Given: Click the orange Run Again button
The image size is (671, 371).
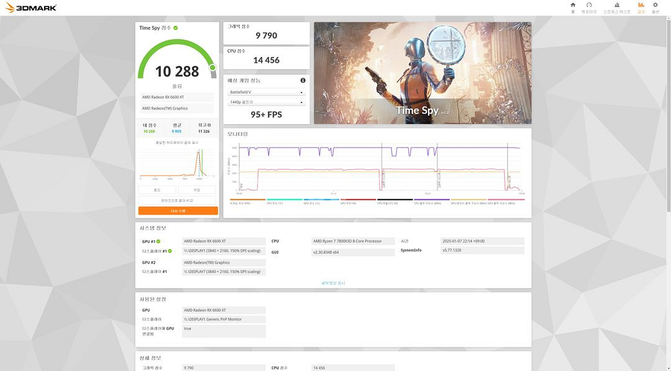Looking at the screenshot, I should point(178,211).
